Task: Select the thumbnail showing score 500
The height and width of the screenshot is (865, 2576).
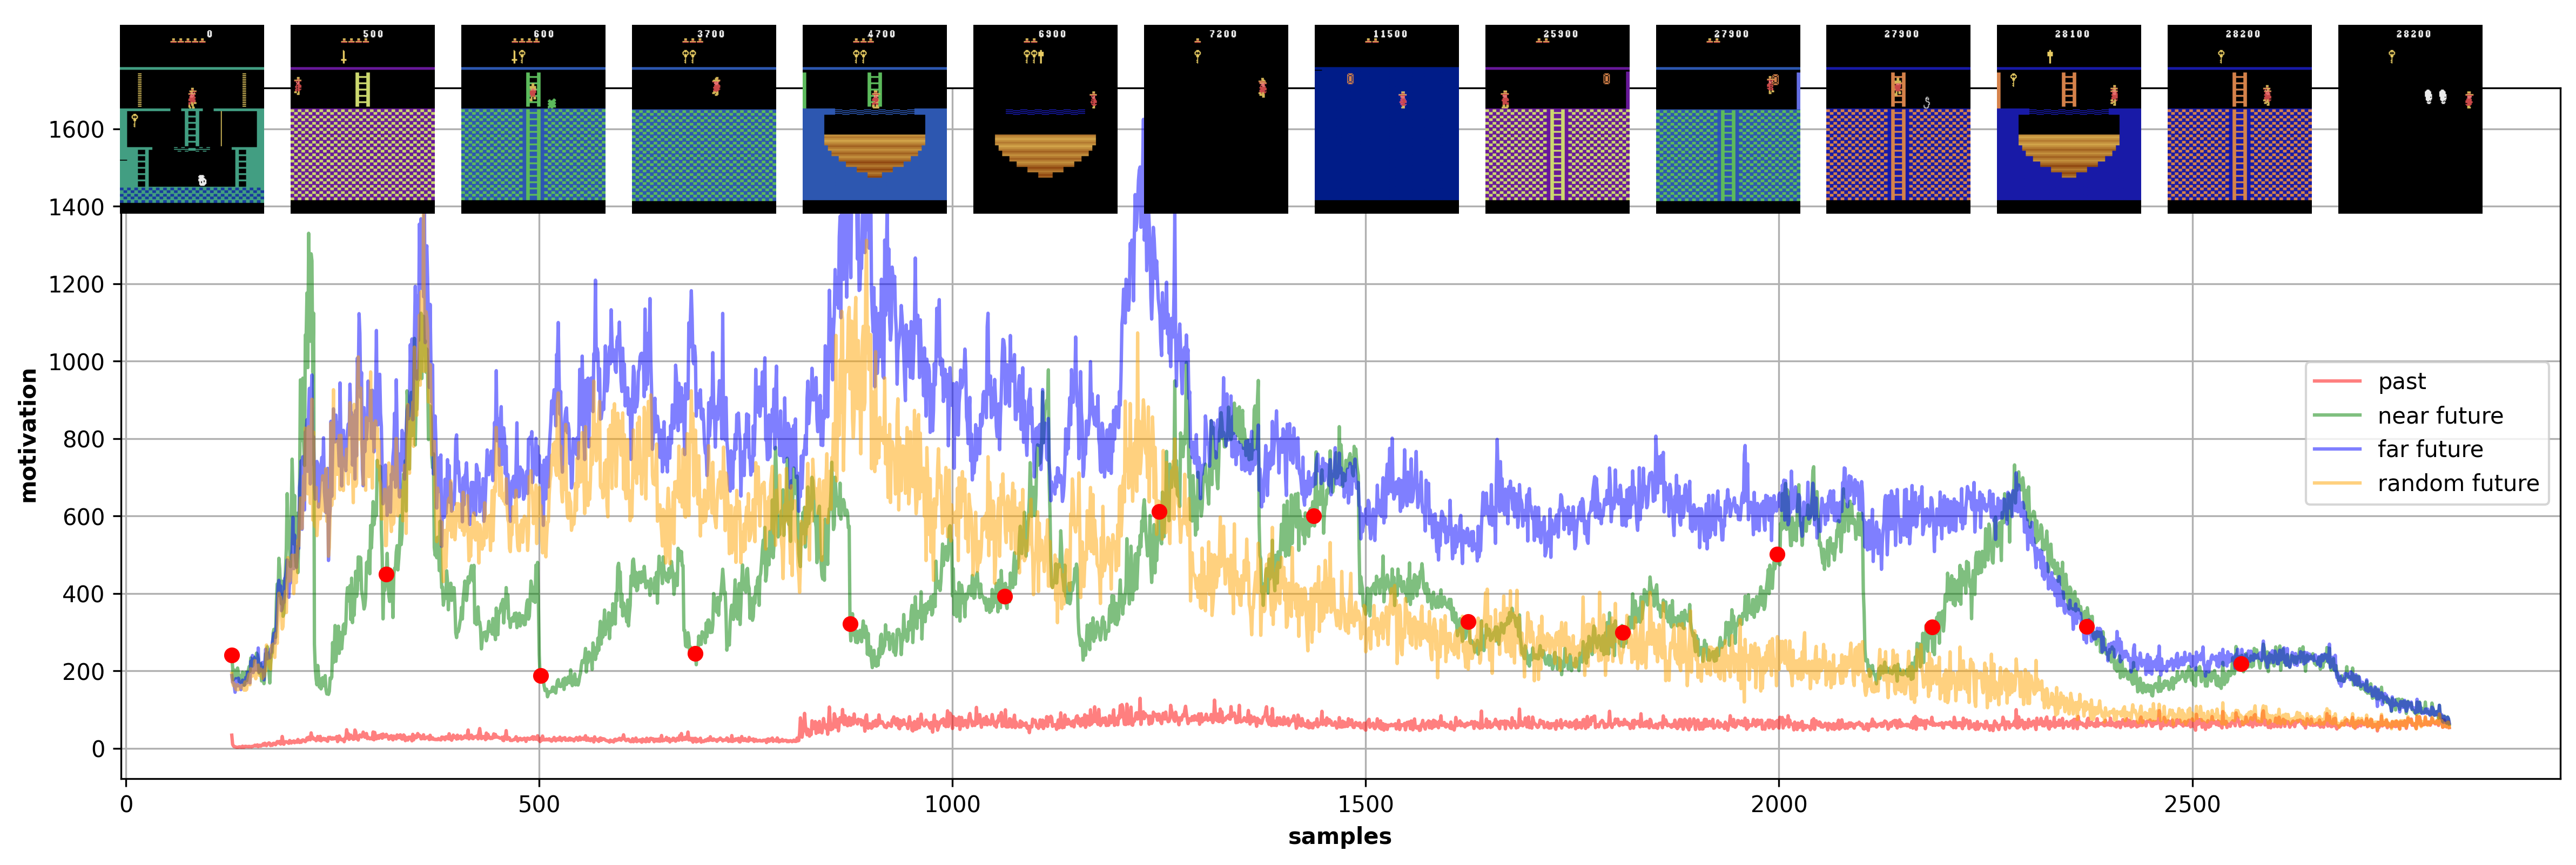Action: pyautogui.click(x=362, y=119)
